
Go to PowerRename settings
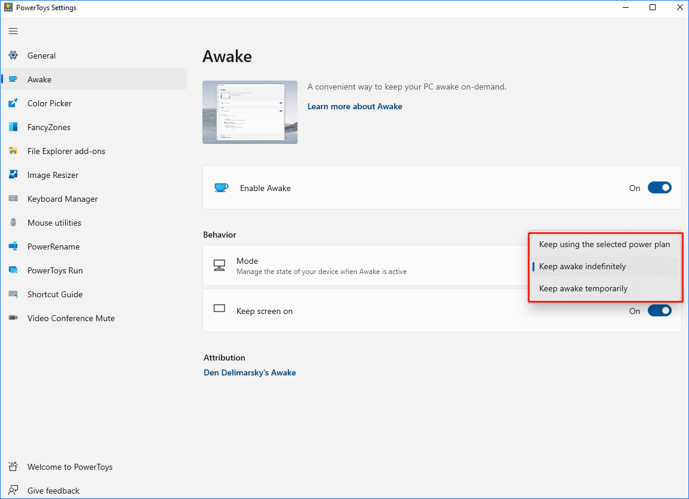[94, 247]
